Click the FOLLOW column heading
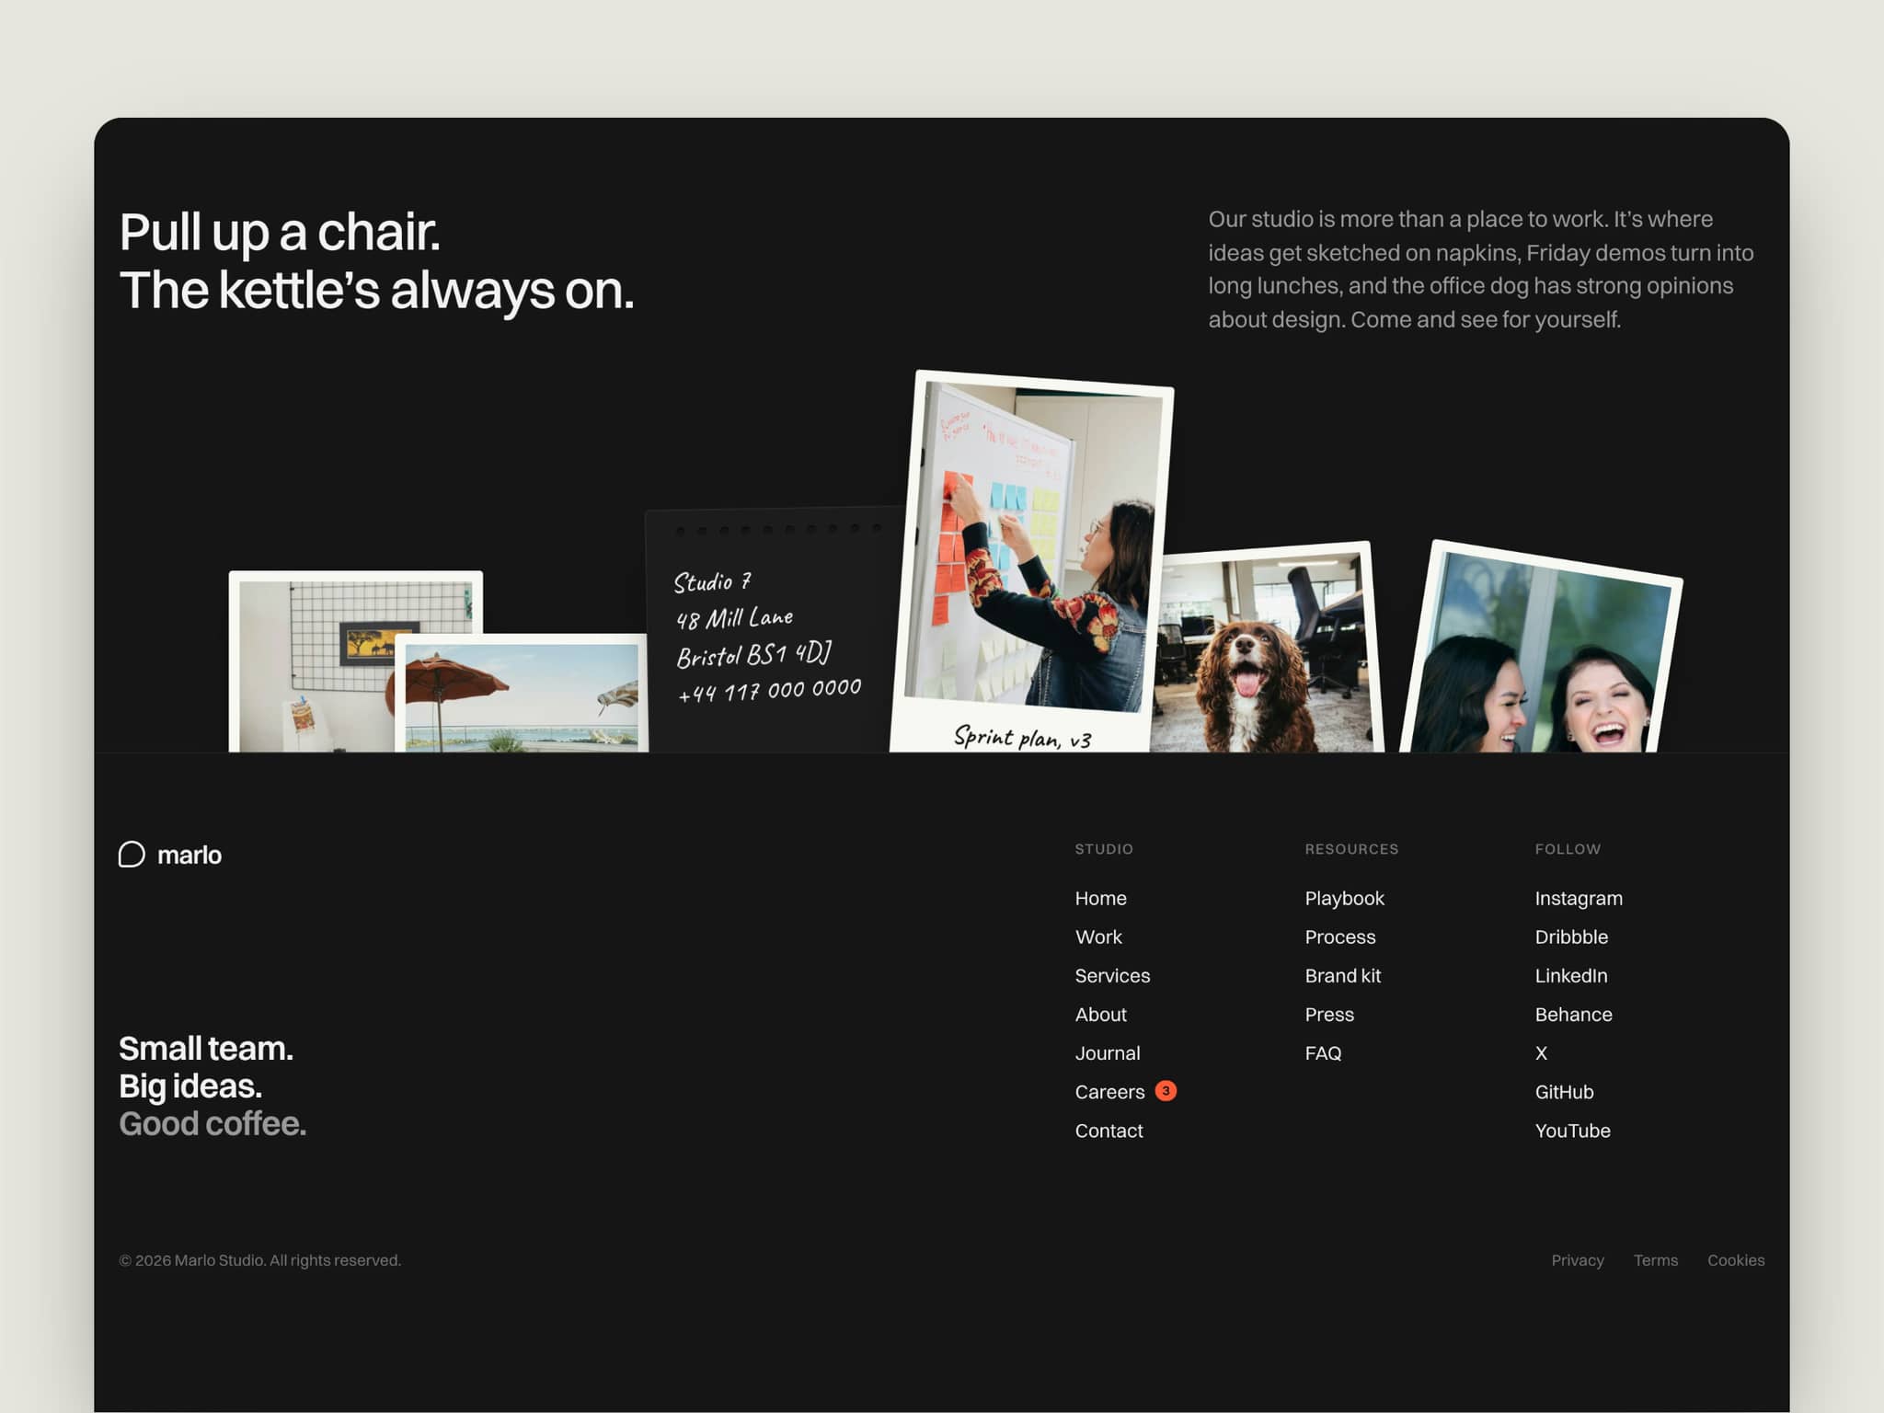Image resolution: width=1884 pixels, height=1413 pixels. 1568,849
